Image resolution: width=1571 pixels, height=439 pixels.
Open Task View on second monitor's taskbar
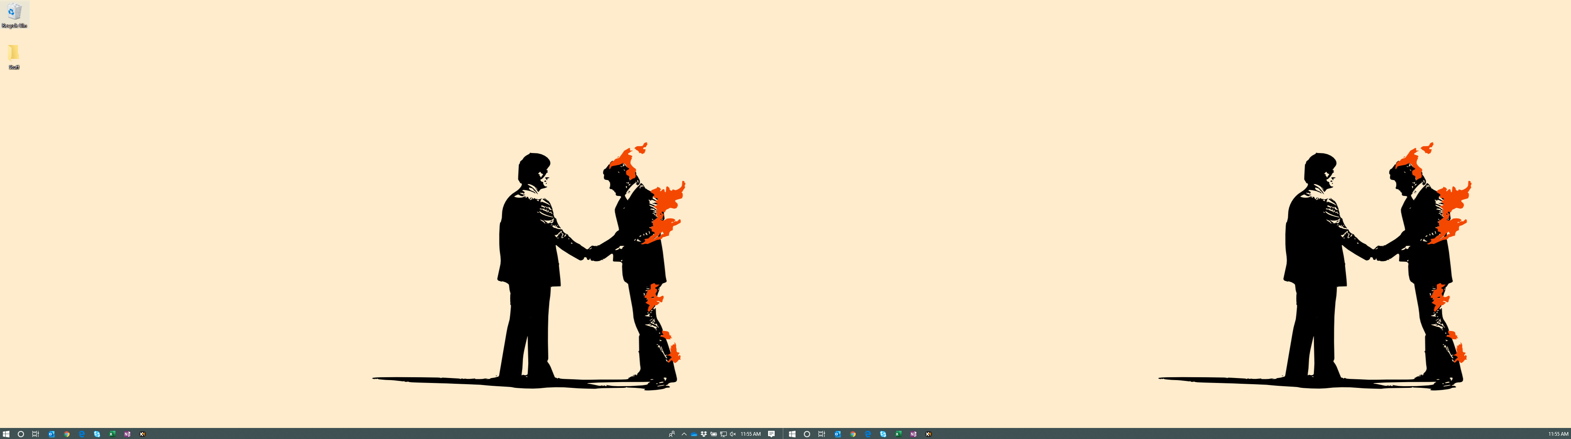(x=821, y=434)
